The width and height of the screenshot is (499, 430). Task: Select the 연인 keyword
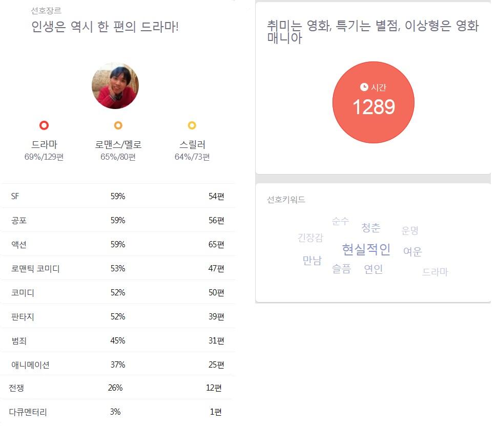point(373,269)
